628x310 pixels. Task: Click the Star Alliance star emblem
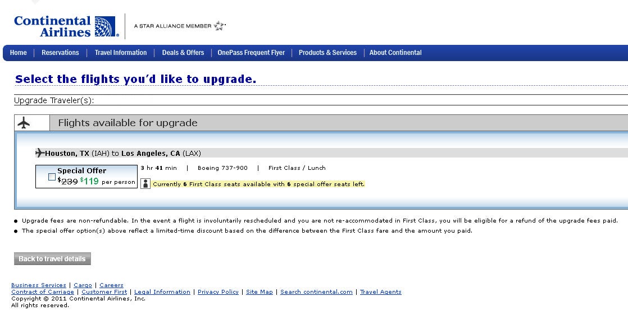pyautogui.click(x=220, y=26)
